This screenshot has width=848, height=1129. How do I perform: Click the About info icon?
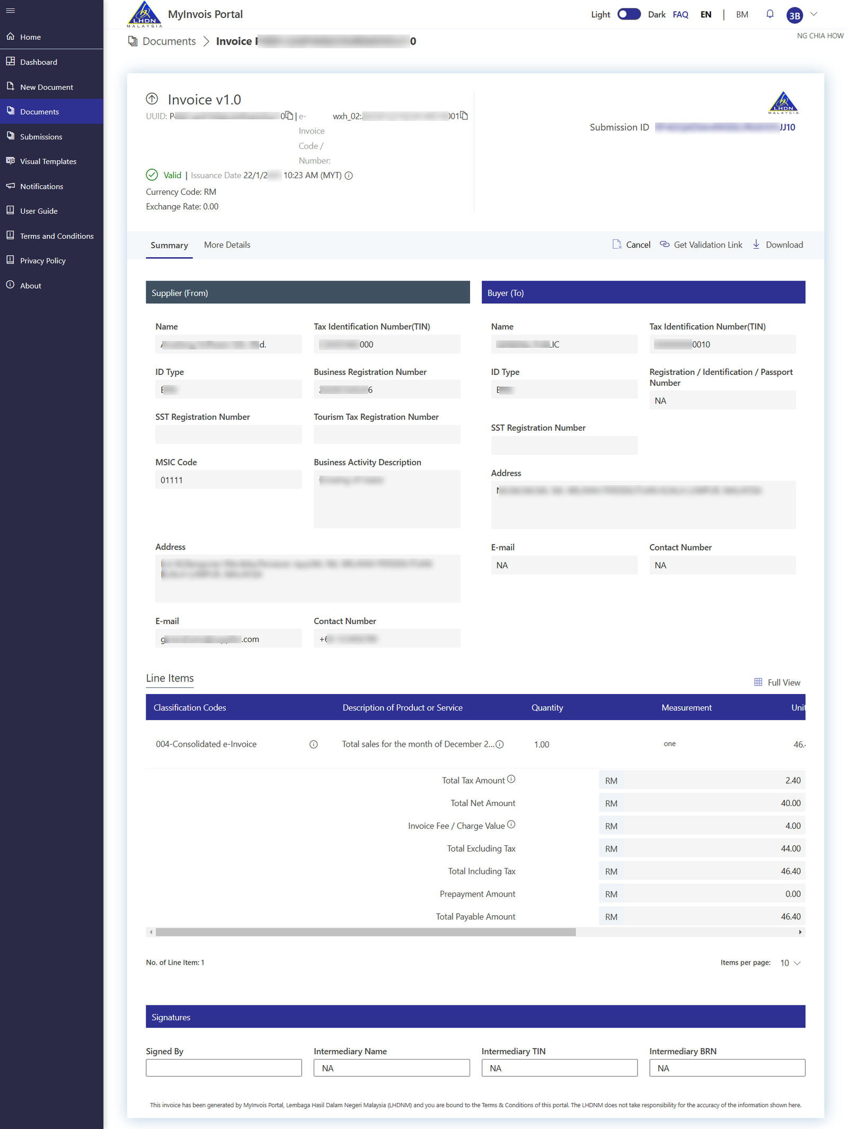[x=11, y=285]
